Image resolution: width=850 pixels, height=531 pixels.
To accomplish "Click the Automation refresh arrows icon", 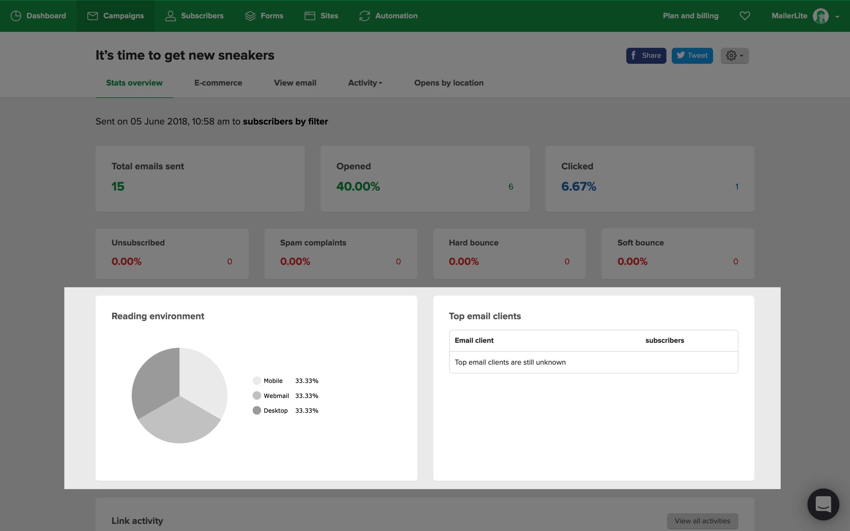I will 364,16.
